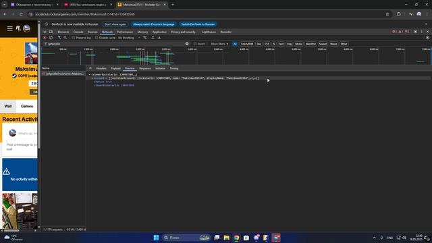
Task: Open the Games tab on profile page
Action: tap(27, 107)
